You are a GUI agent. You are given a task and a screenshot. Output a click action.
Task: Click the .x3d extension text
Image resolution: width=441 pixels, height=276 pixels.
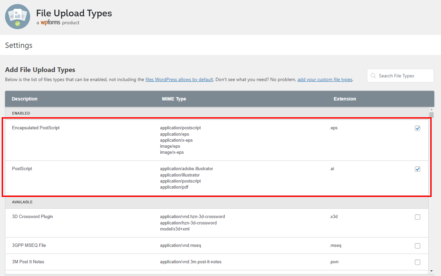334,217
